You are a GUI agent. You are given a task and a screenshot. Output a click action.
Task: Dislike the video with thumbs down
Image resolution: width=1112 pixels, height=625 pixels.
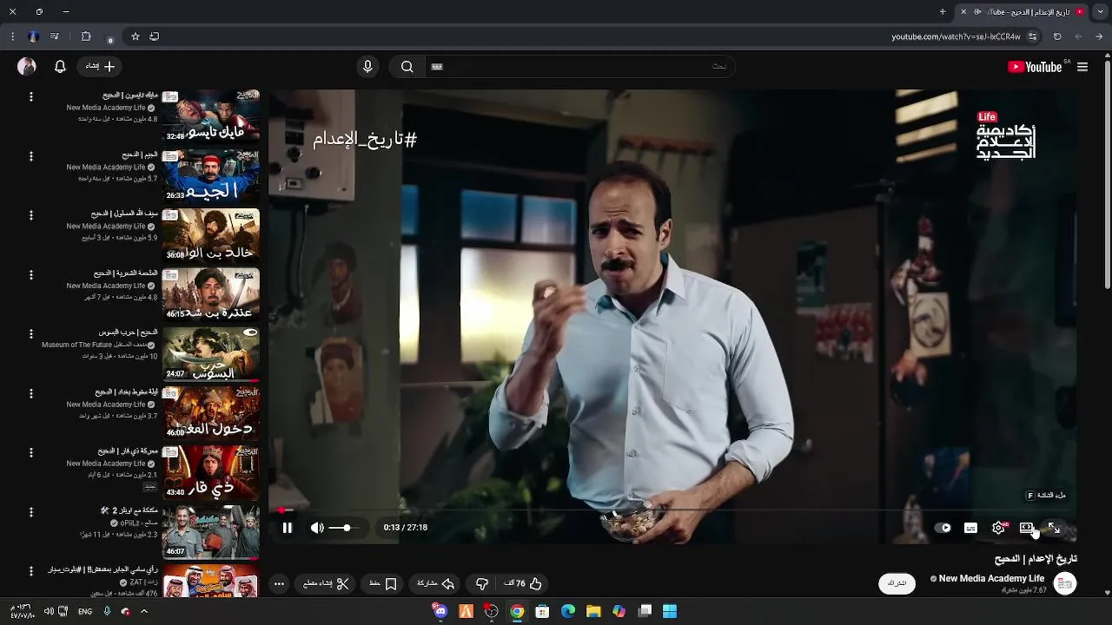click(482, 584)
